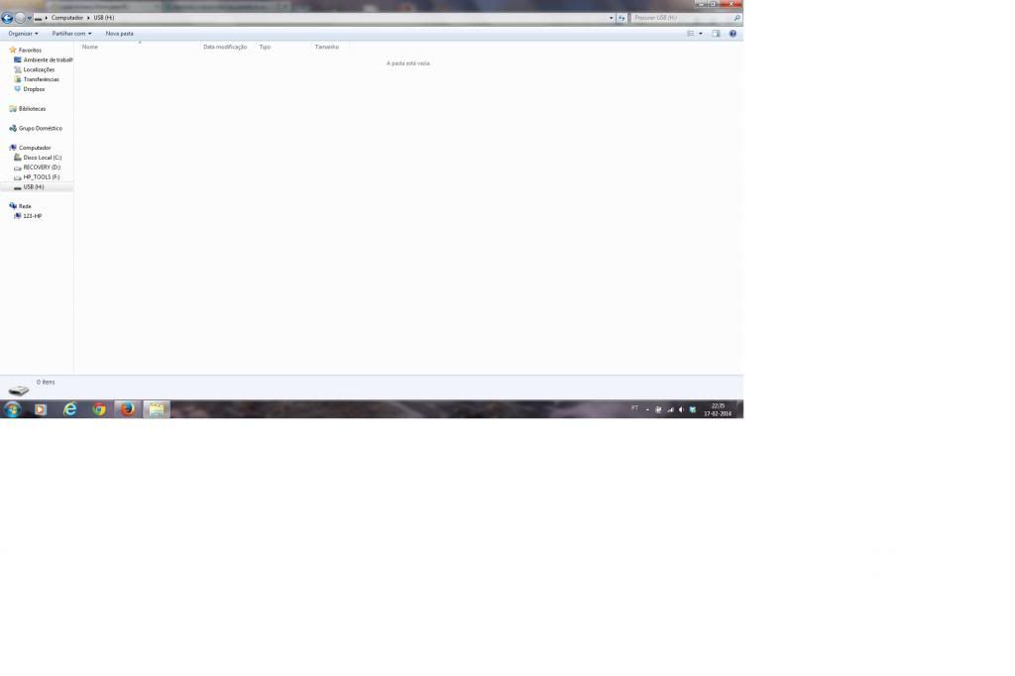Screen dimensions: 1015x676
Task: Focus the Procurar USB (H:) search field
Action: 681,18
